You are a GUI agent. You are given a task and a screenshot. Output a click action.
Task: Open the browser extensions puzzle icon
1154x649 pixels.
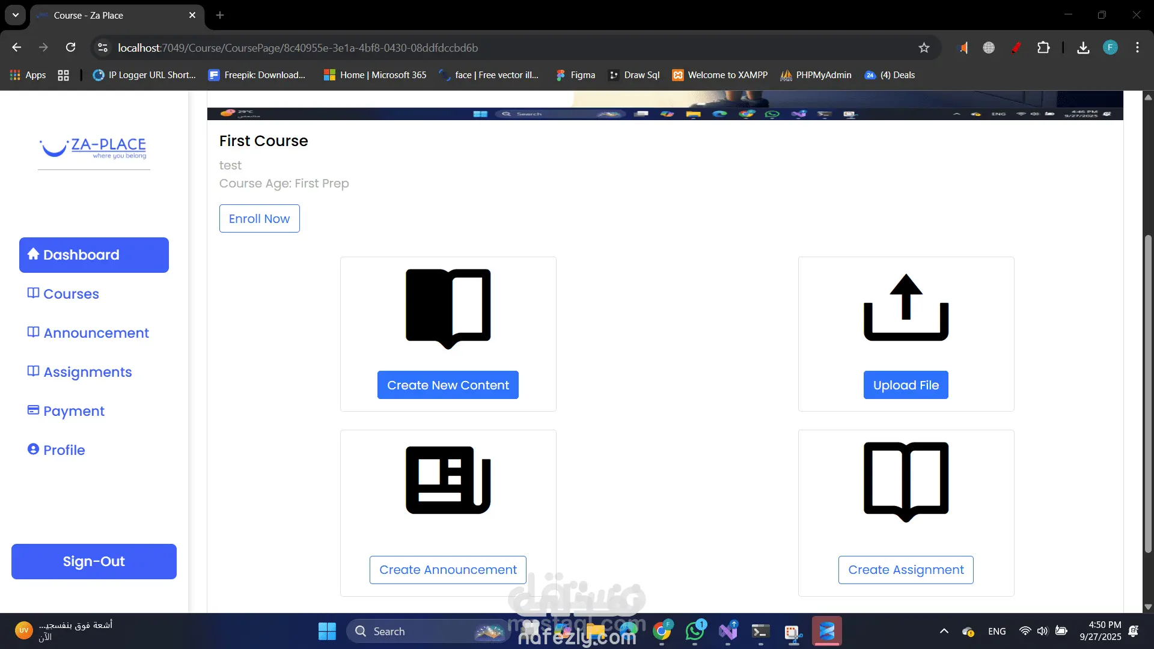pos(1043,48)
